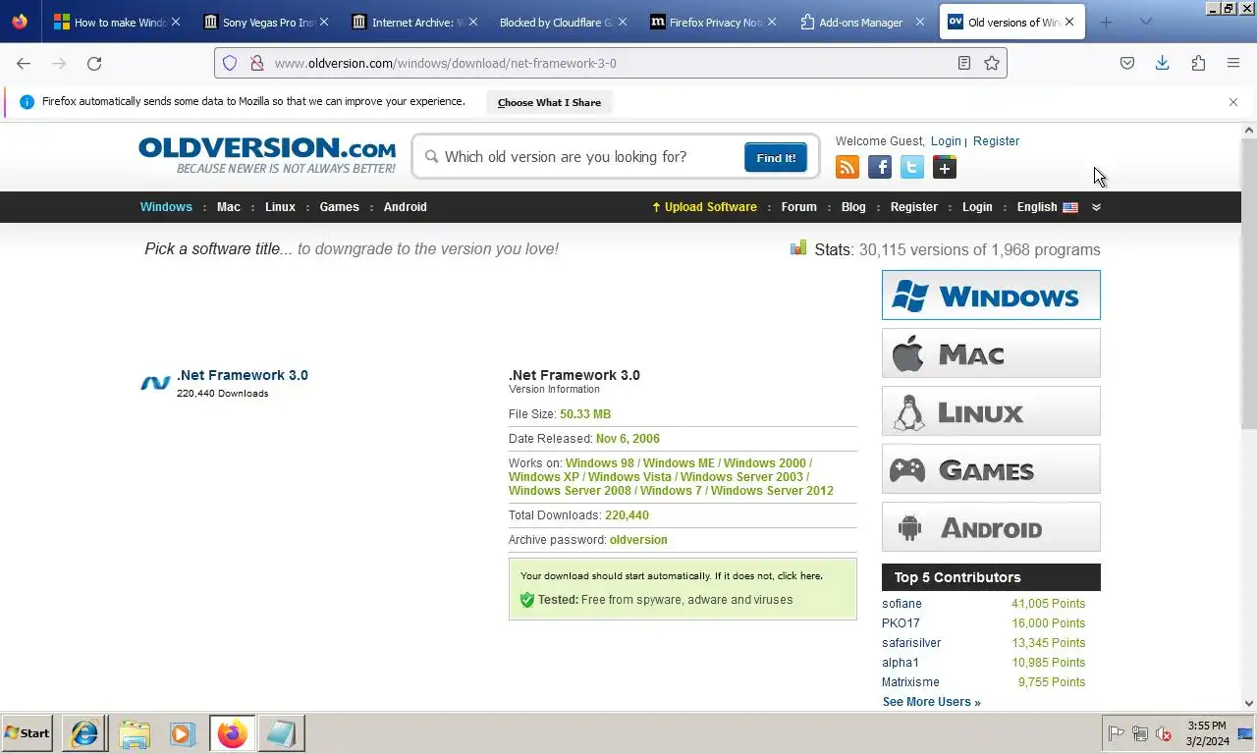Open the Save to Pocket icon
Viewport: 1257px width, 754px height.
click(1127, 63)
